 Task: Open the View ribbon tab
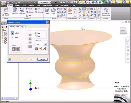point(38,6)
